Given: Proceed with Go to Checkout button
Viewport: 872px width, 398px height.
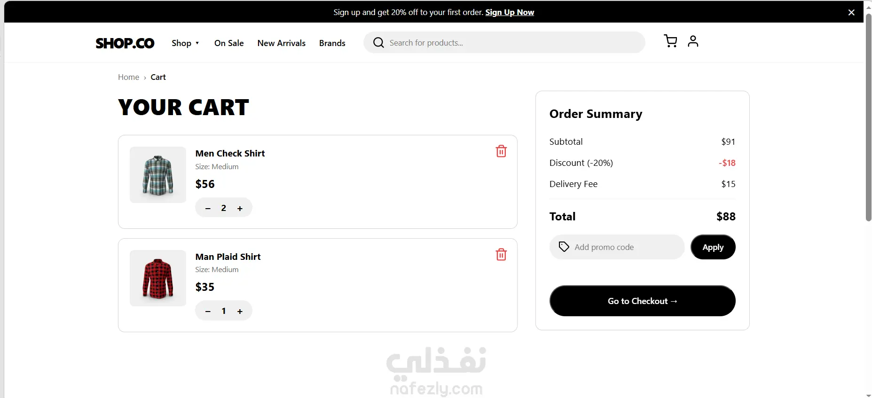Looking at the screenshot, I should 643,301.
